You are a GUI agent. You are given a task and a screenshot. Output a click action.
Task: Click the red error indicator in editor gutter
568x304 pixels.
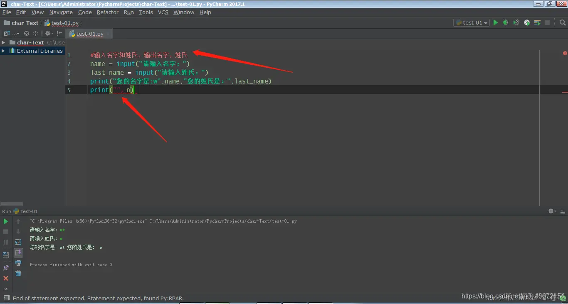[x=565, y=53]
